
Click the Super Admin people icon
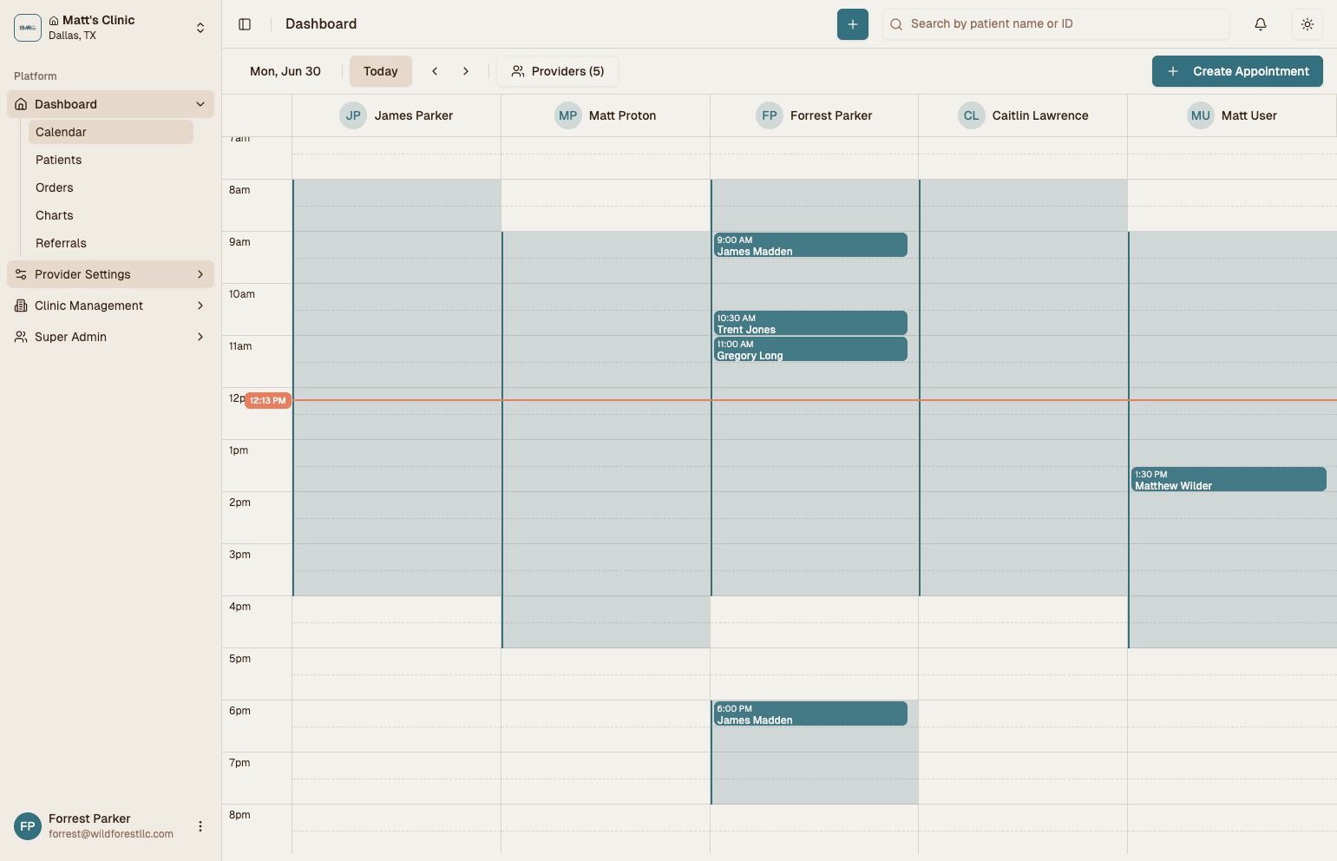(20, 337)
